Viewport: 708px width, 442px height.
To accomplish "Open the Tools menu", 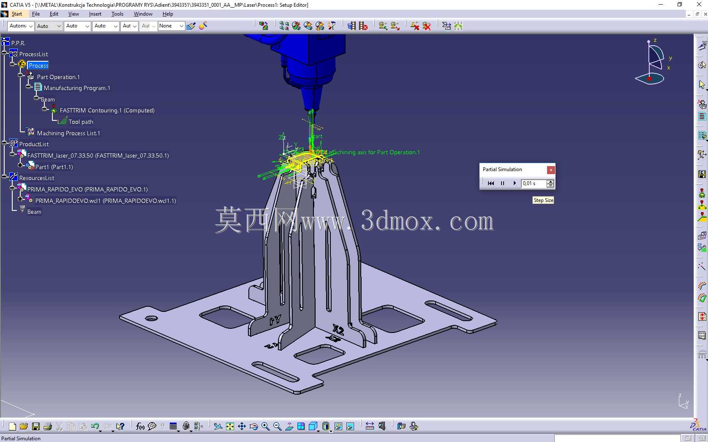I will pyautogui.click(x=117, y=14).
